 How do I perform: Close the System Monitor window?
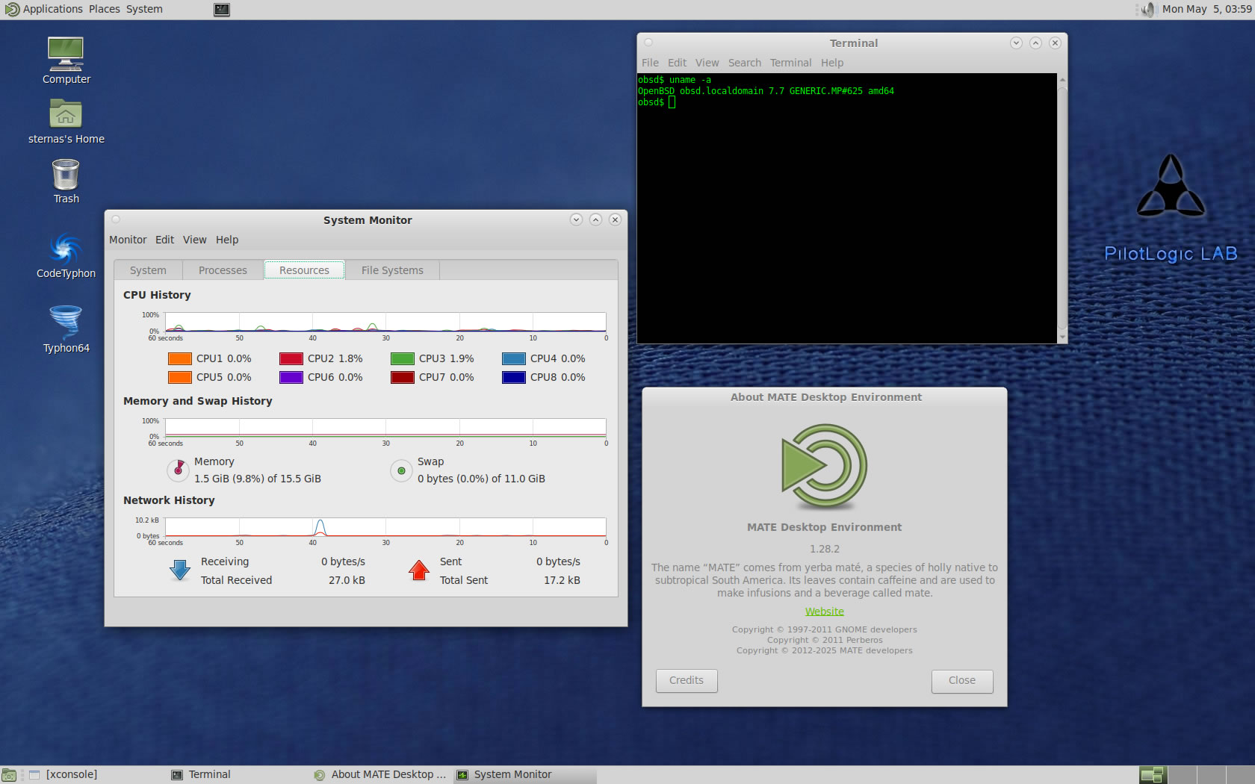pos(615,220)
